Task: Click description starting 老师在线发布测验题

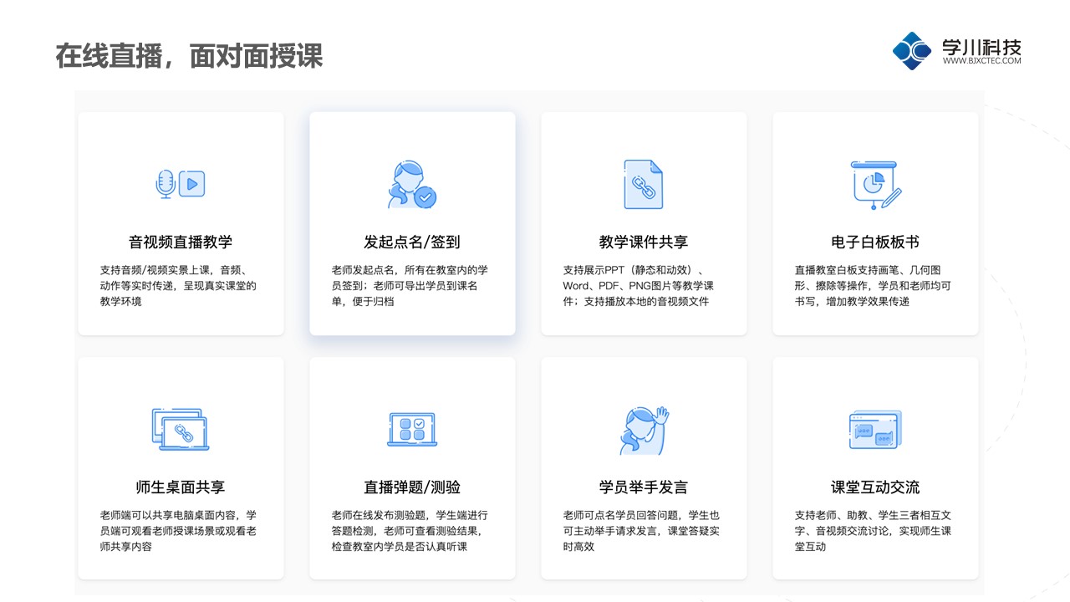Action: pos(410,531)
